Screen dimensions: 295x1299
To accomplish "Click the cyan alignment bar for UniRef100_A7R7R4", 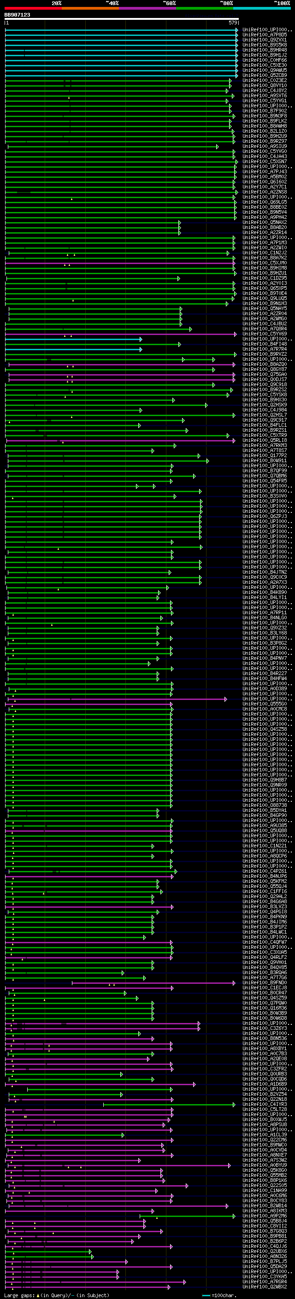I will (74, 349).
